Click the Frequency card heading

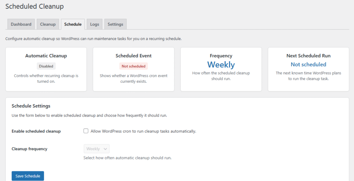point(221,56)
